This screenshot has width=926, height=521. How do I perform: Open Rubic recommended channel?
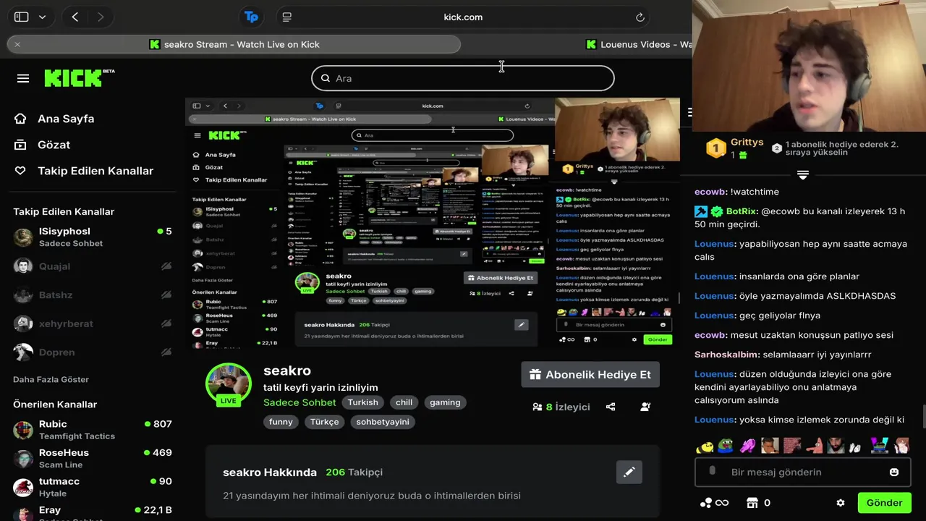pyautogui.click(x=92, y=429)
